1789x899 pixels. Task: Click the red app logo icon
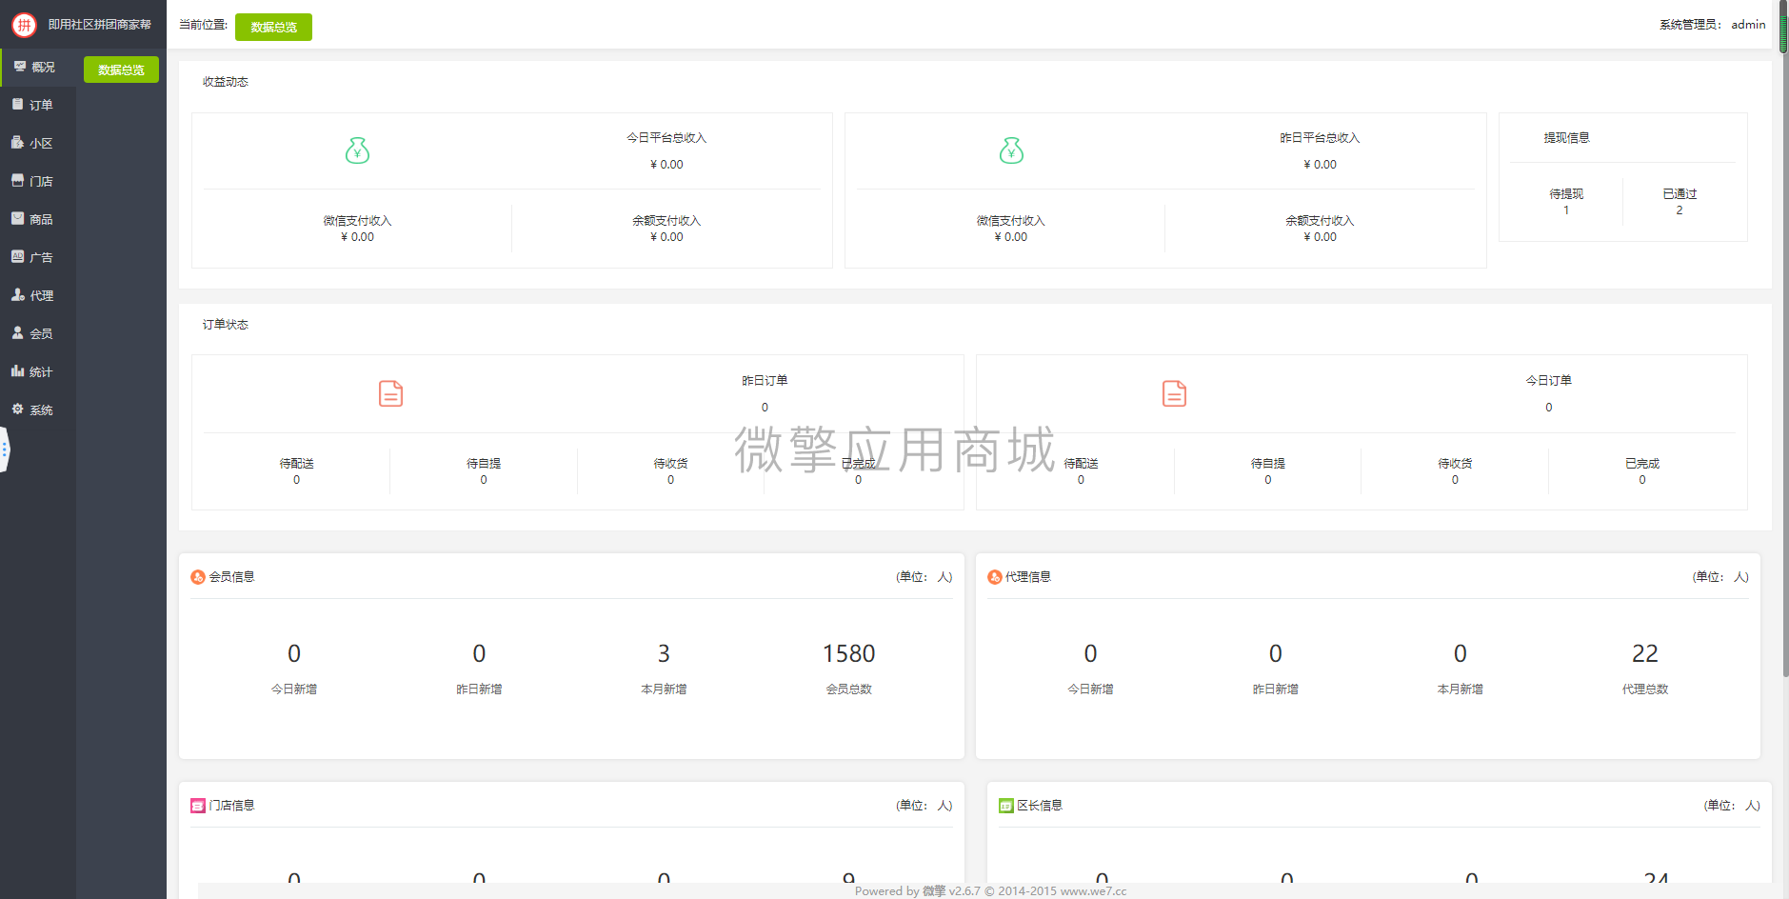pos(24,25)
